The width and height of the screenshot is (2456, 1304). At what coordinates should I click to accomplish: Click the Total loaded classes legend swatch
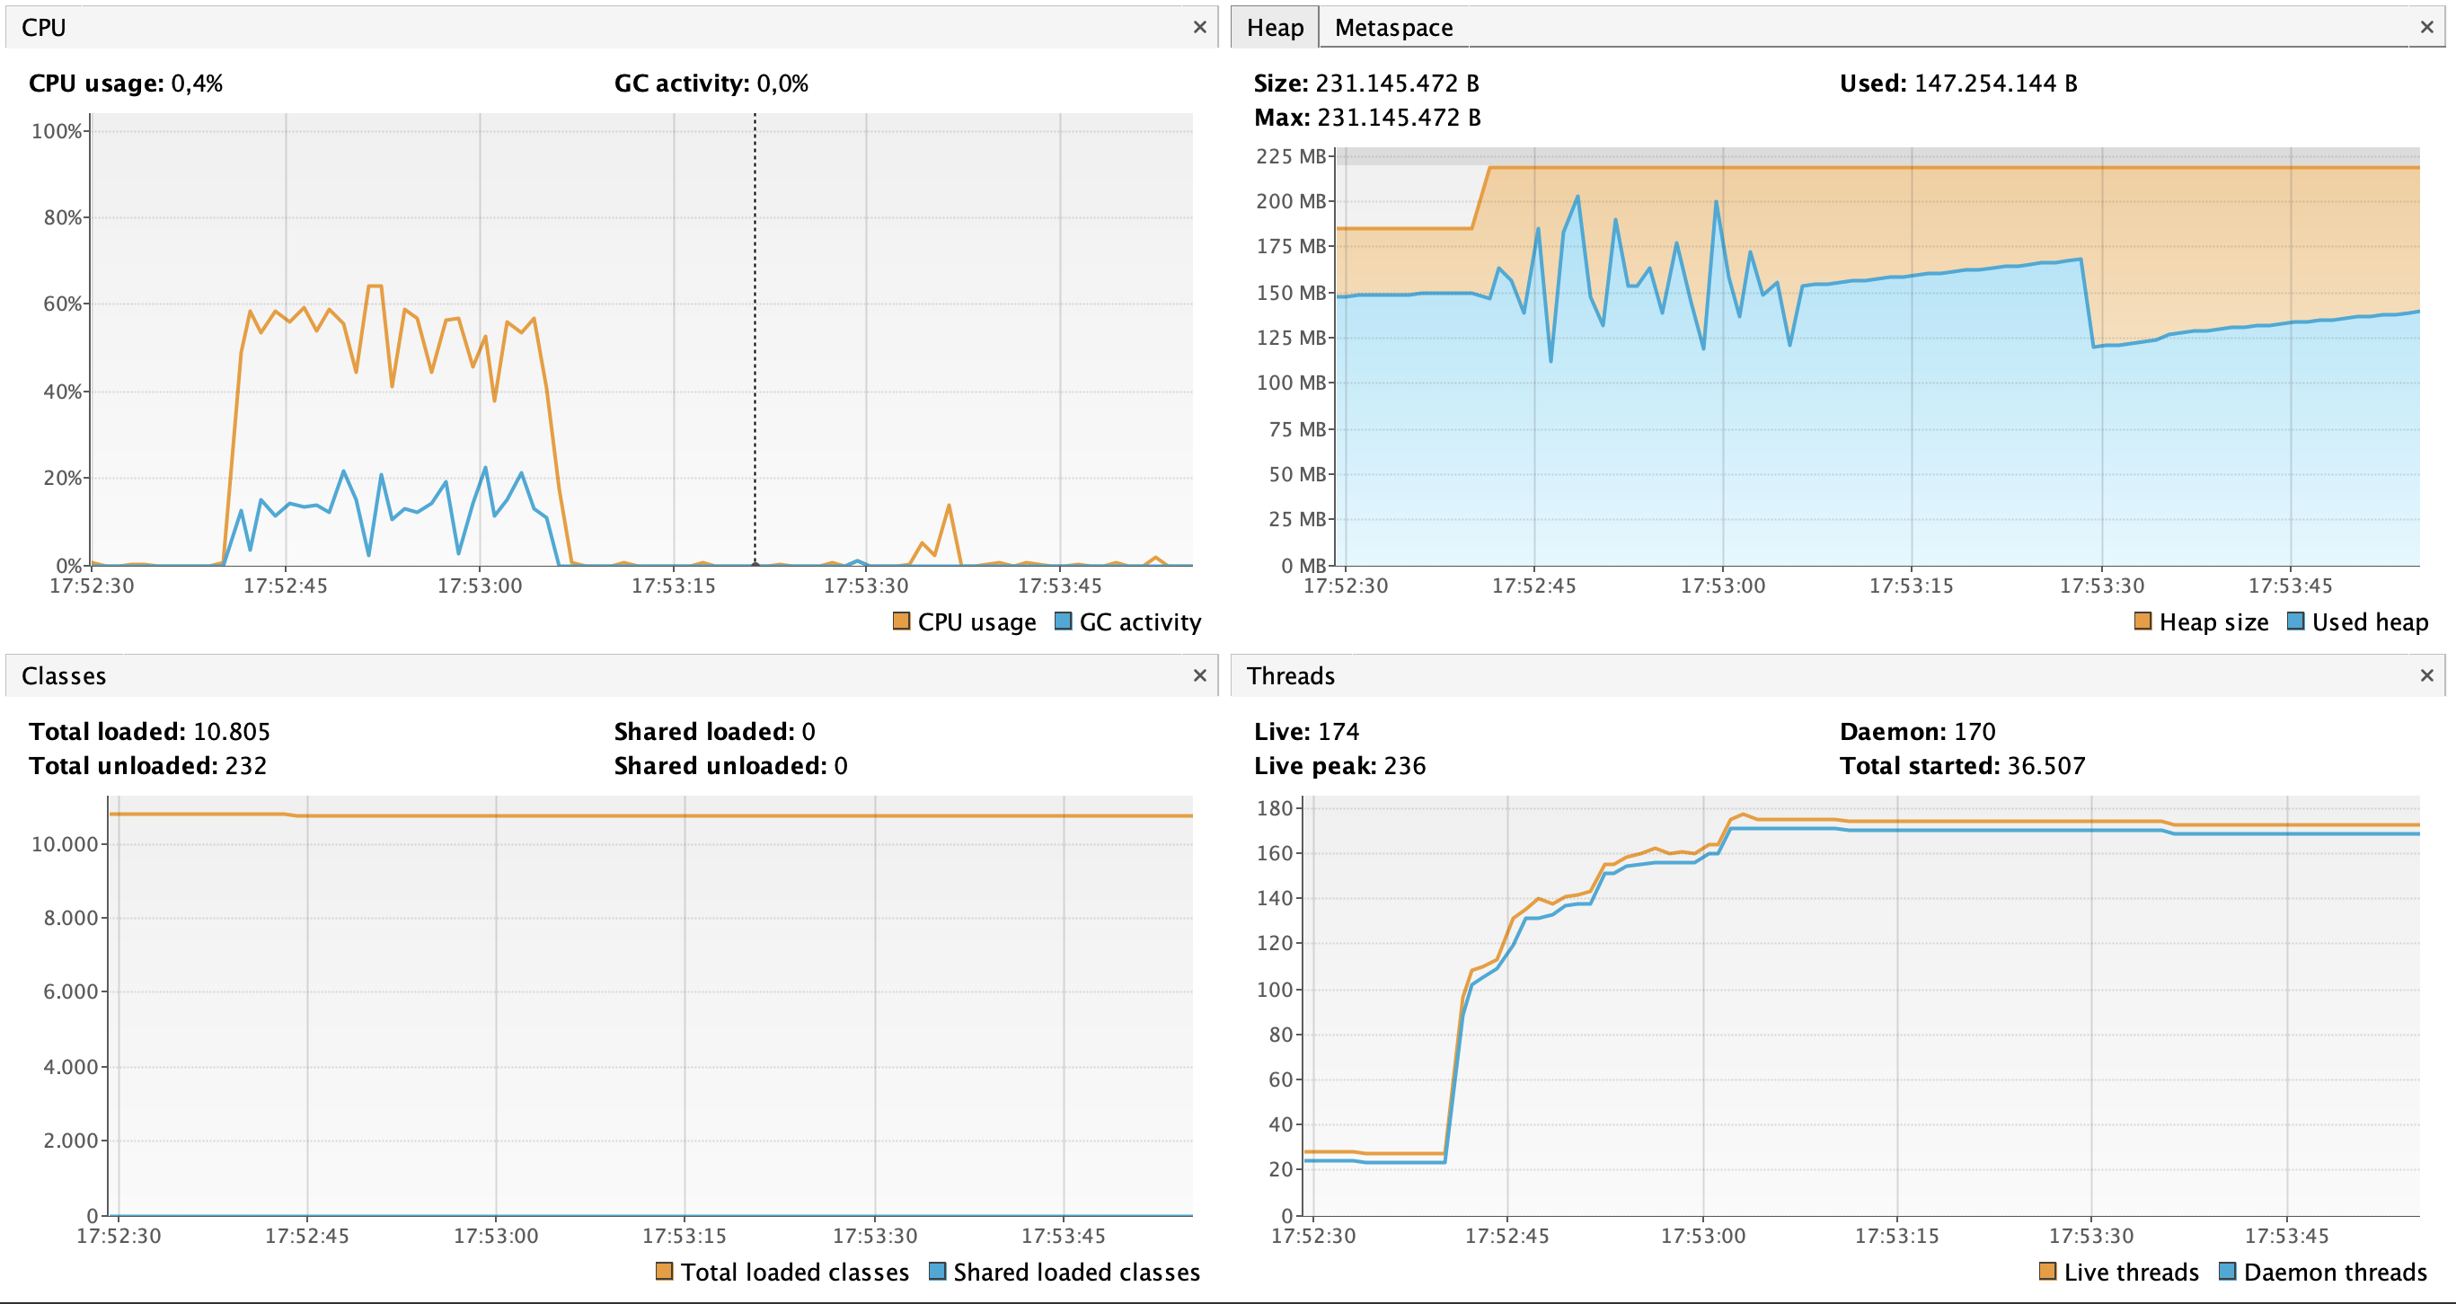665,1271
